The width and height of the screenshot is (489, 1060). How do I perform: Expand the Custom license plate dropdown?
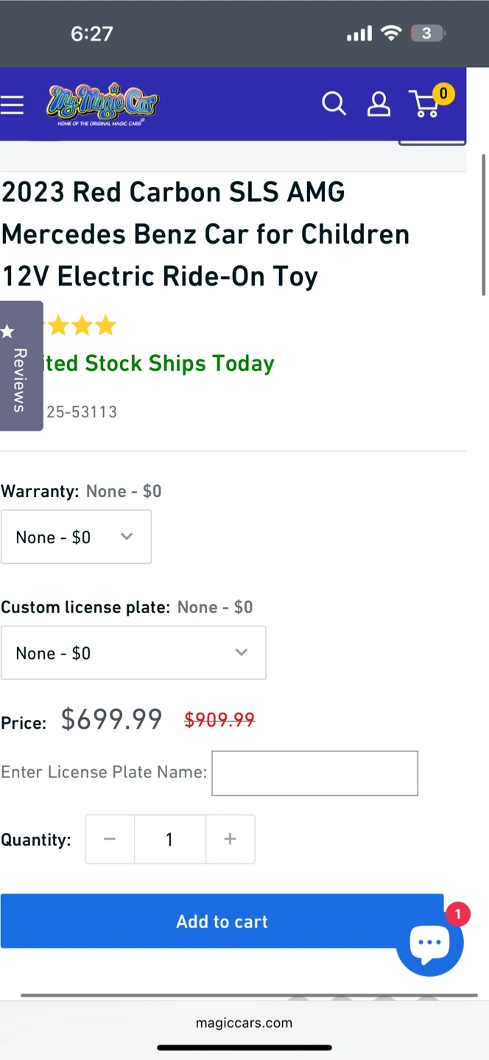pos(133,653)
